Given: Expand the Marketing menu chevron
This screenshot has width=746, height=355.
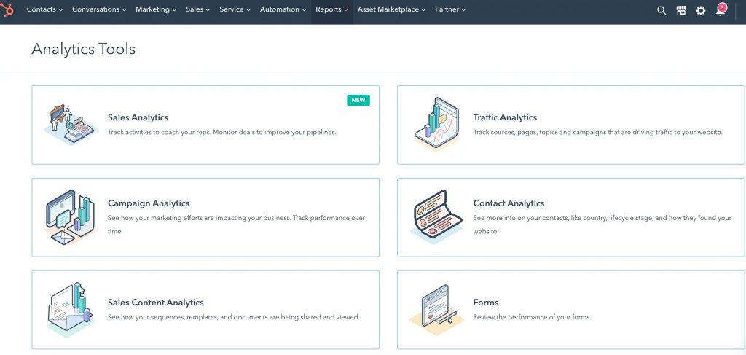Looking at the screenshot, I should 174,10.
